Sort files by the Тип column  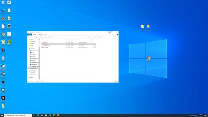point(79,40)
